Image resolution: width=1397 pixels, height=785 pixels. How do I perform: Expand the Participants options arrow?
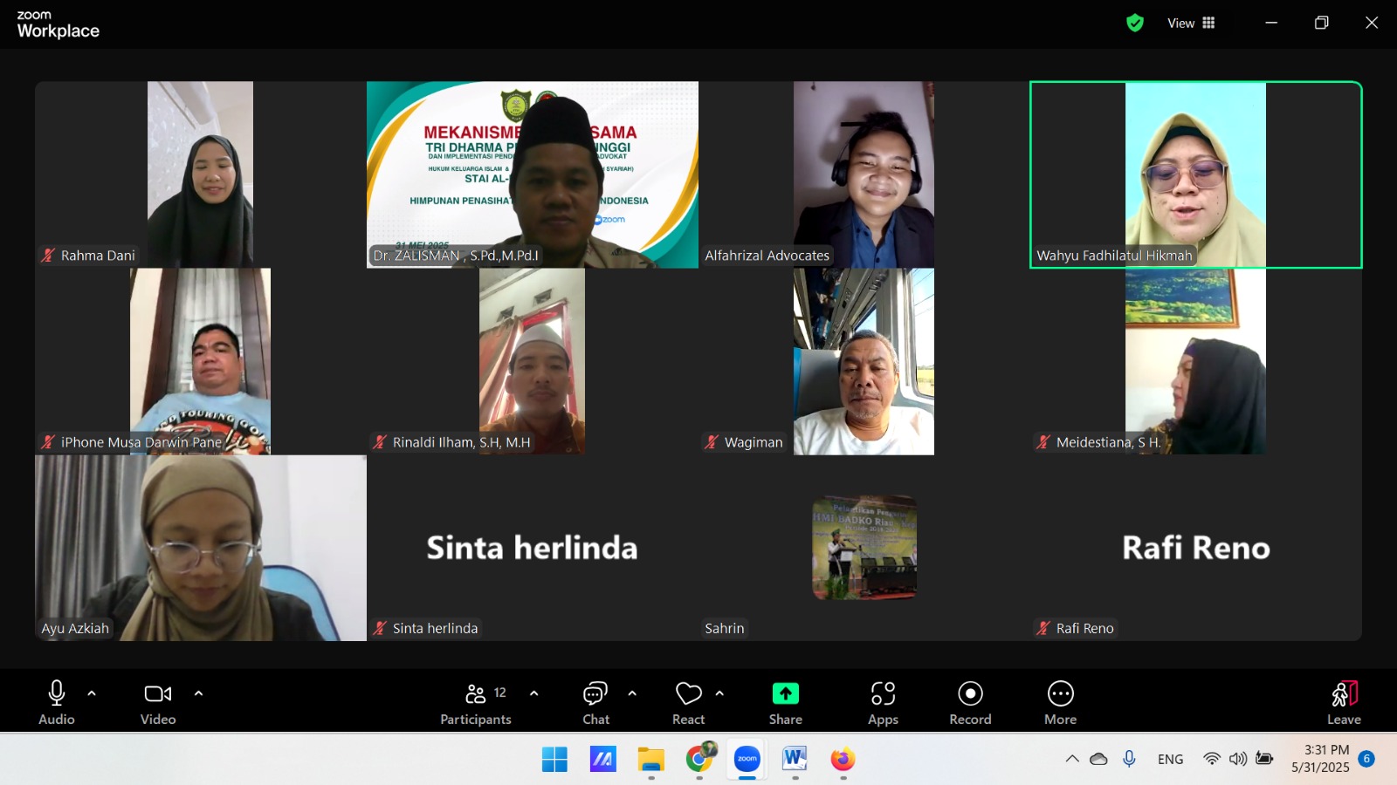[533, 693]
